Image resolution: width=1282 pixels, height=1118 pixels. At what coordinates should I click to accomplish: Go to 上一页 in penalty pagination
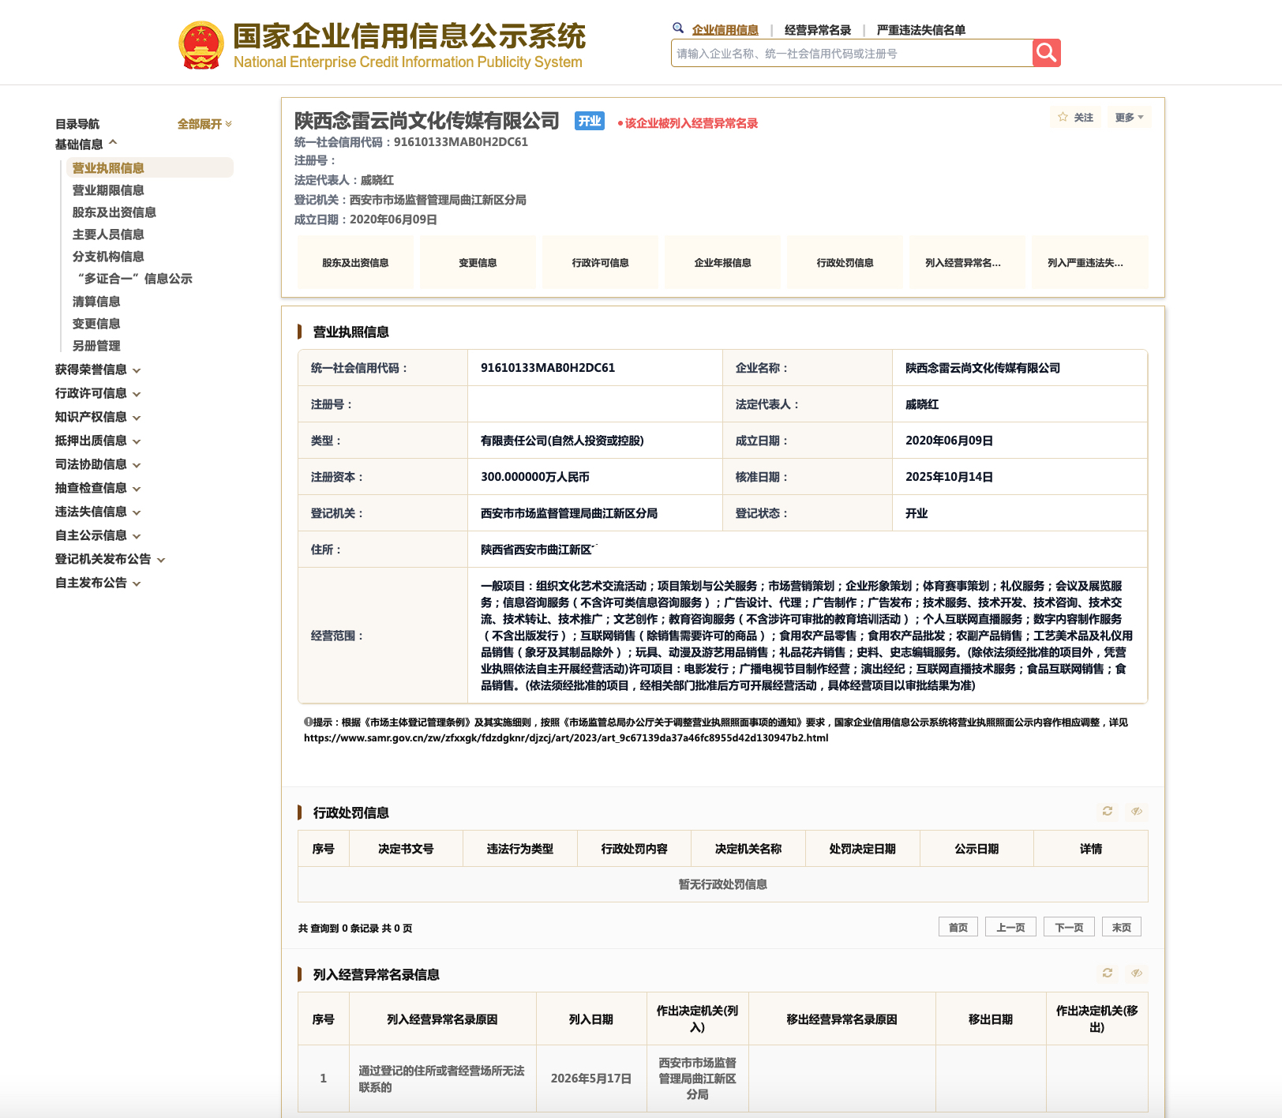point(1010,927)
